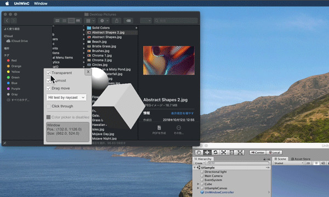The width and height of the screenshot is (329, 197).
Task: Open the Window menu in menu bar
Action: [x=41, y=3]
